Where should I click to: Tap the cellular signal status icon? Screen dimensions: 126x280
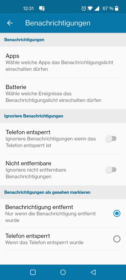coord(97,8)
